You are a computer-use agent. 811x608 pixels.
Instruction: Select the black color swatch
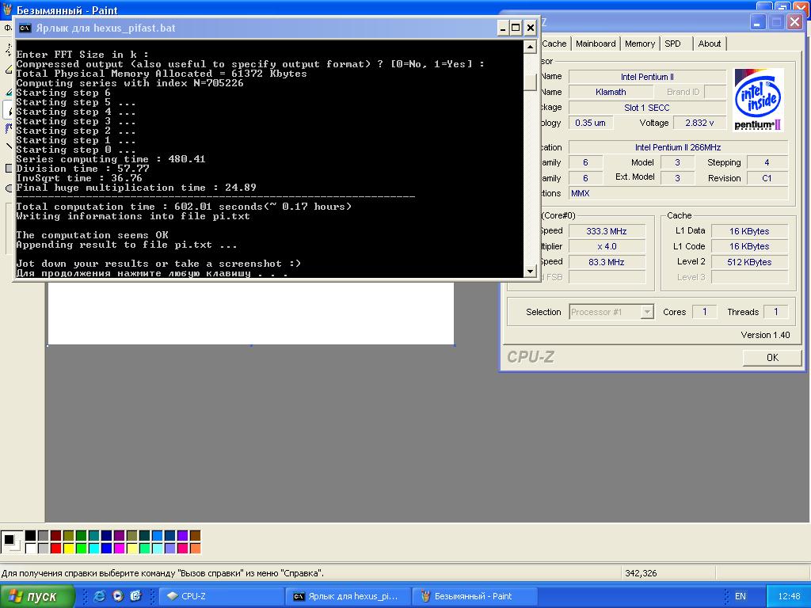point(31,536)
